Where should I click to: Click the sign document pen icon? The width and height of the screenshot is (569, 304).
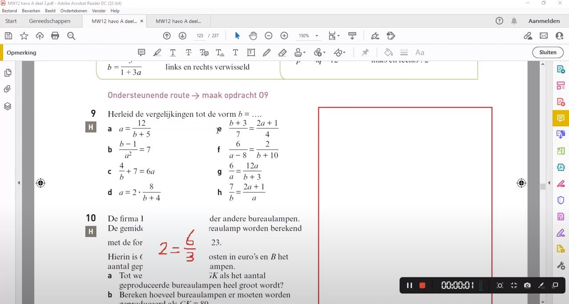[375, 36]
